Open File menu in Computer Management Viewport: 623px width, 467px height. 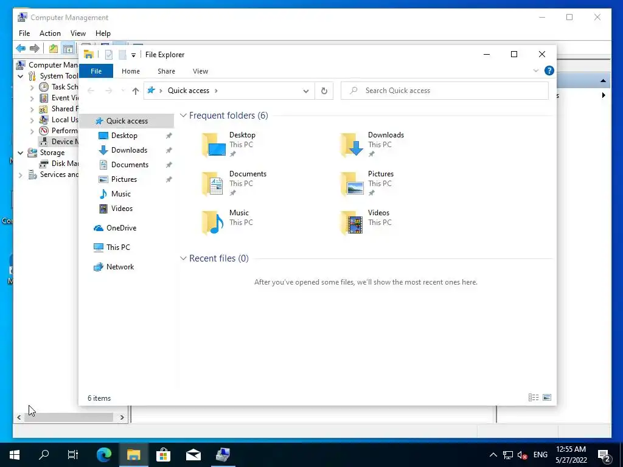click(x=24, y=33)
